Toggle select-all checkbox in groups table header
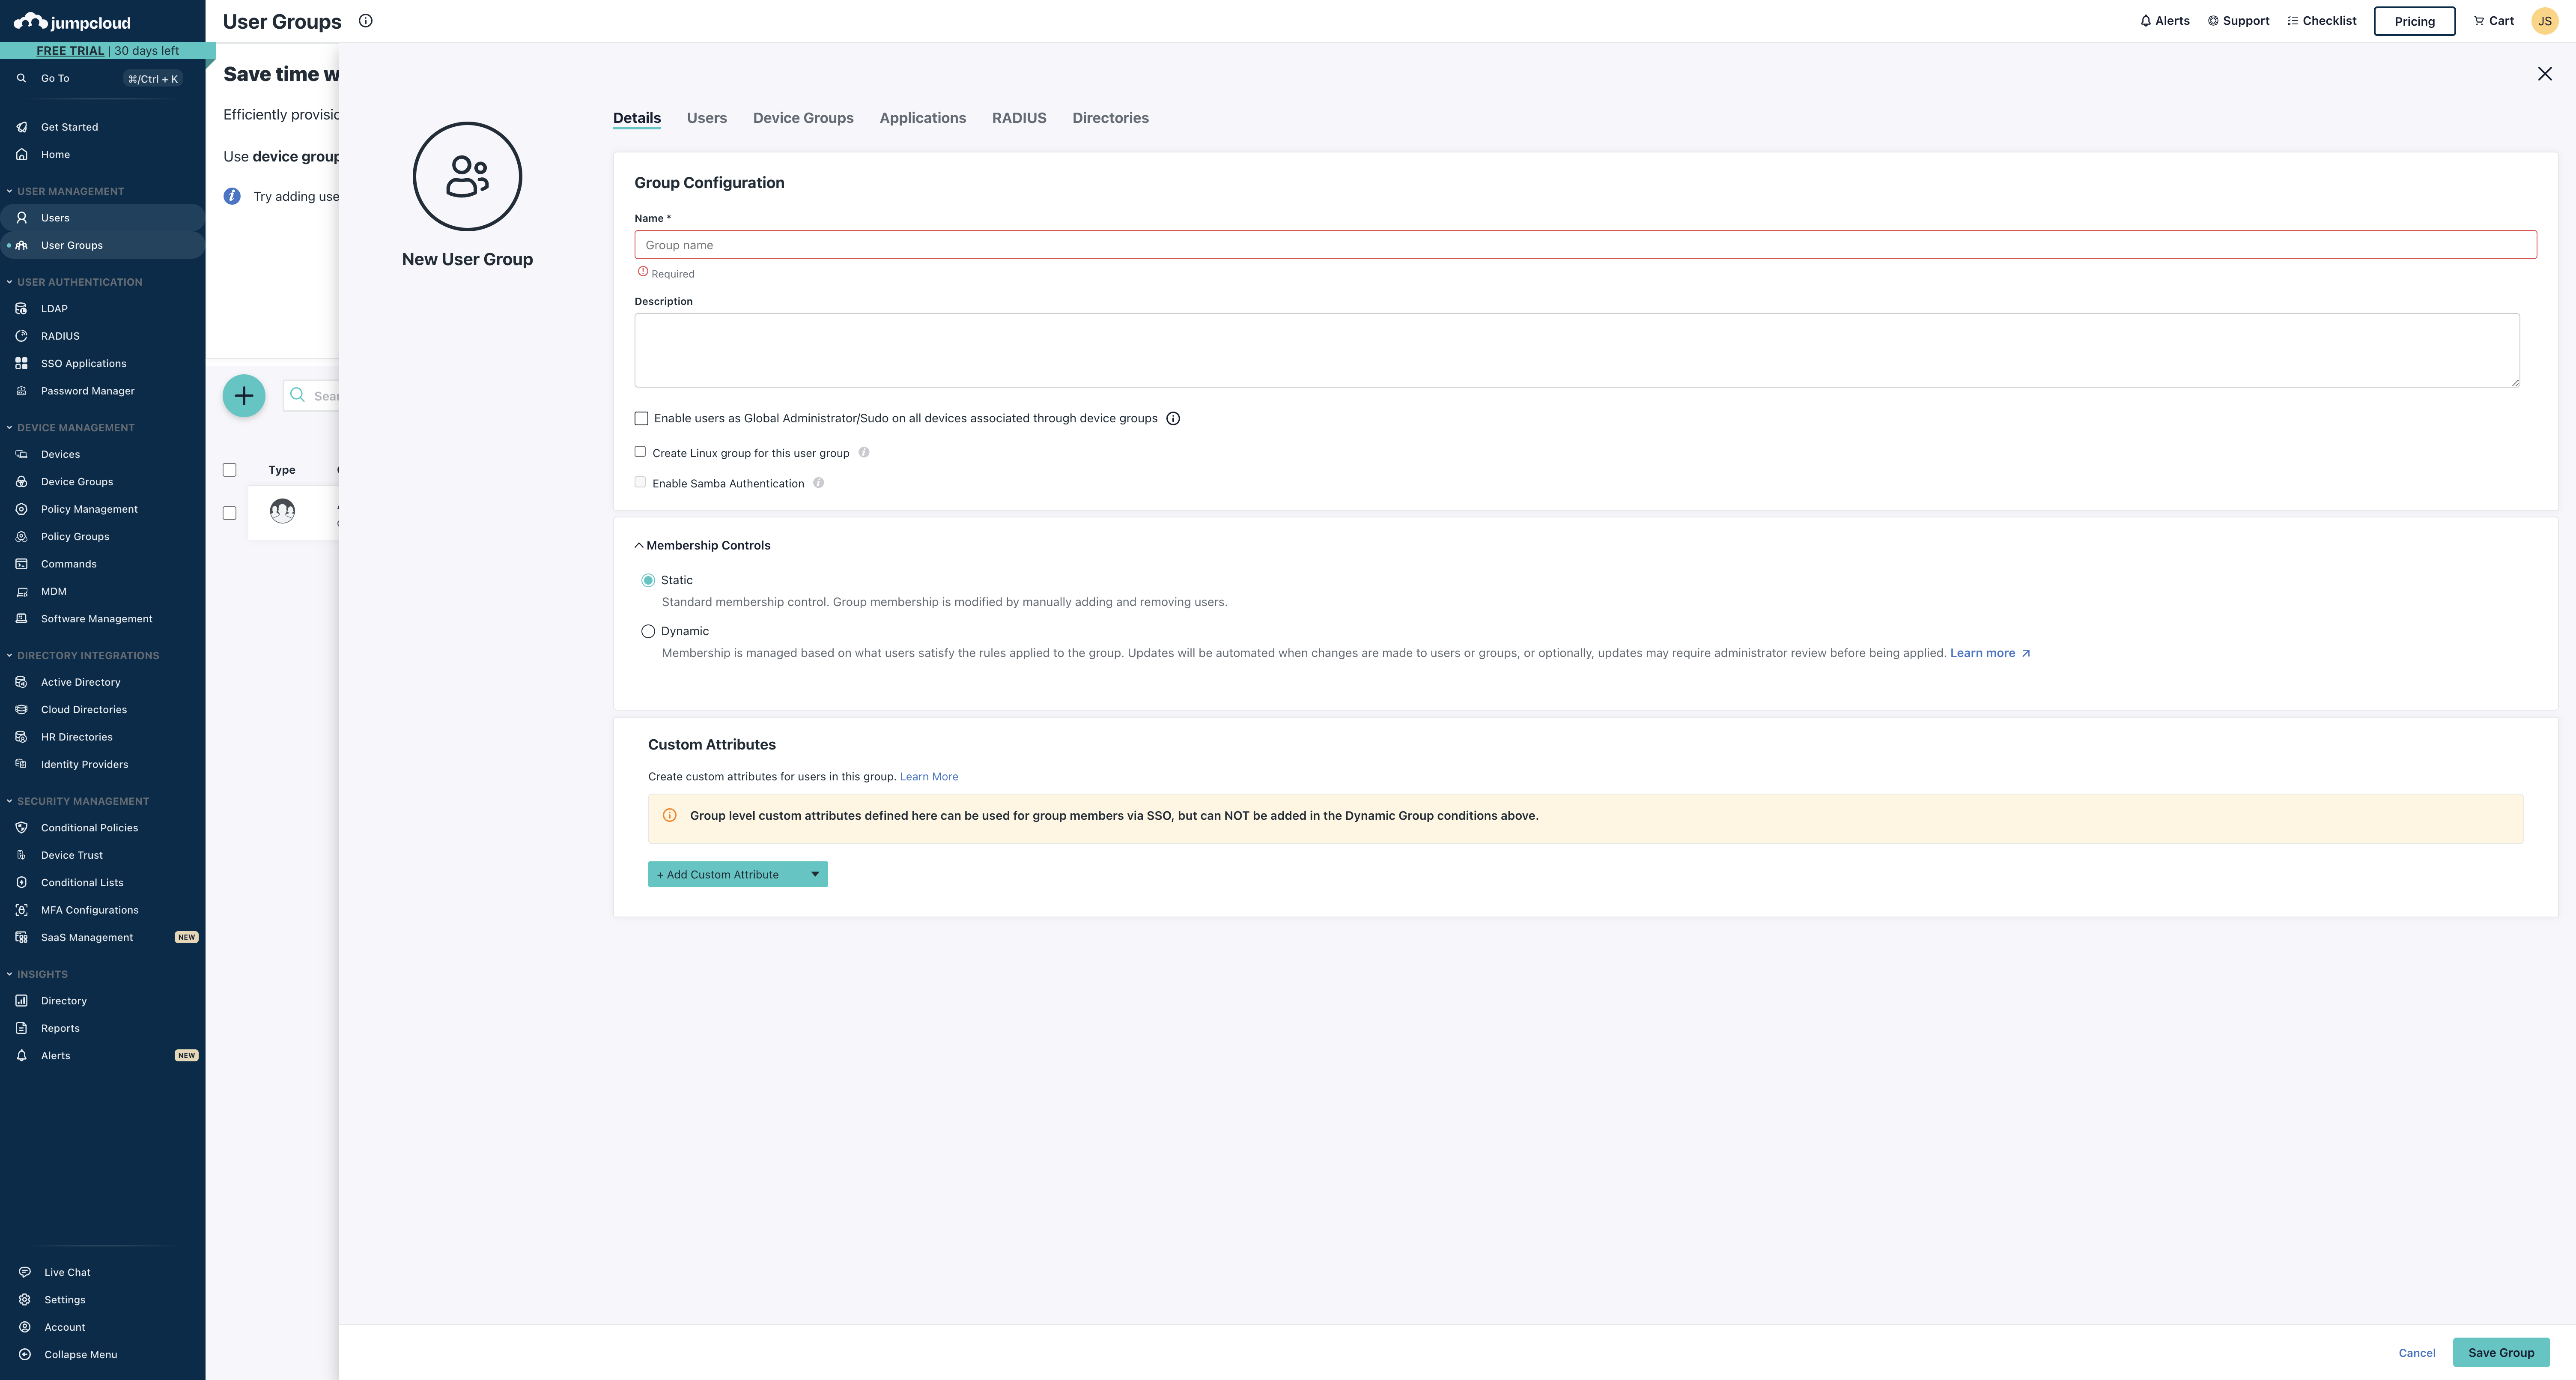This screenshot has width=2576, height=1380. point(229,470)
